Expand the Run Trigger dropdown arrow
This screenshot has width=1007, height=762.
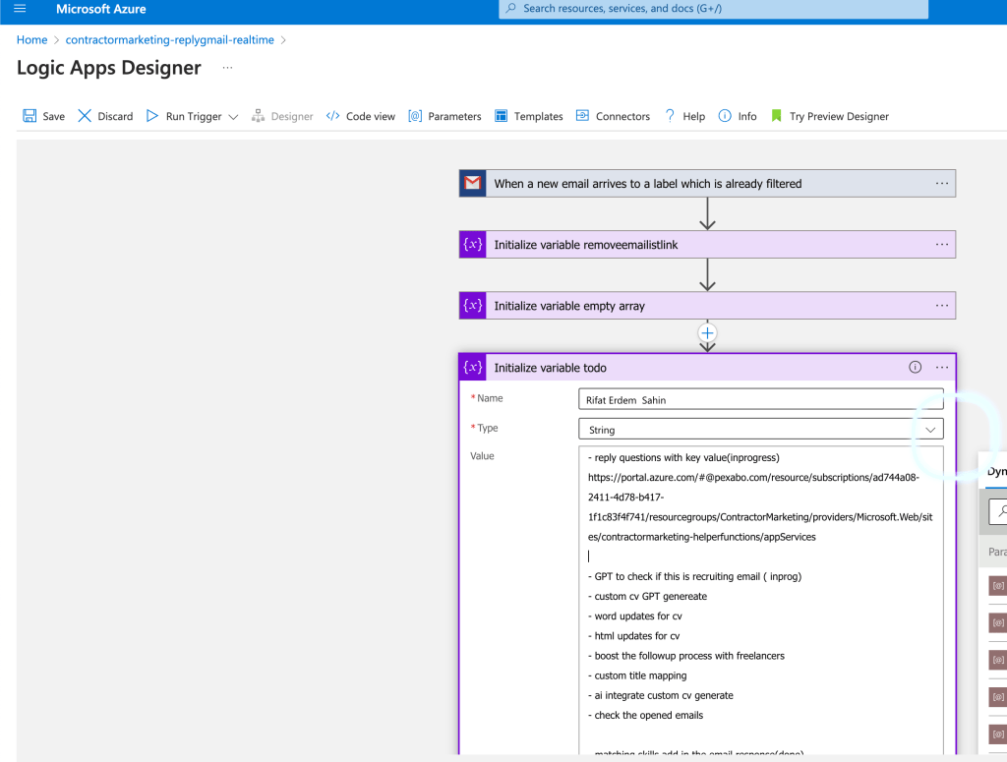point(233,117)
